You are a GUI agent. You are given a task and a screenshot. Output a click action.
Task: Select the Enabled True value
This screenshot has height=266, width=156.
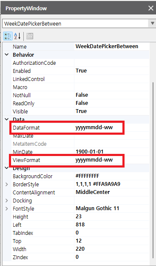(x=112, y=71)
